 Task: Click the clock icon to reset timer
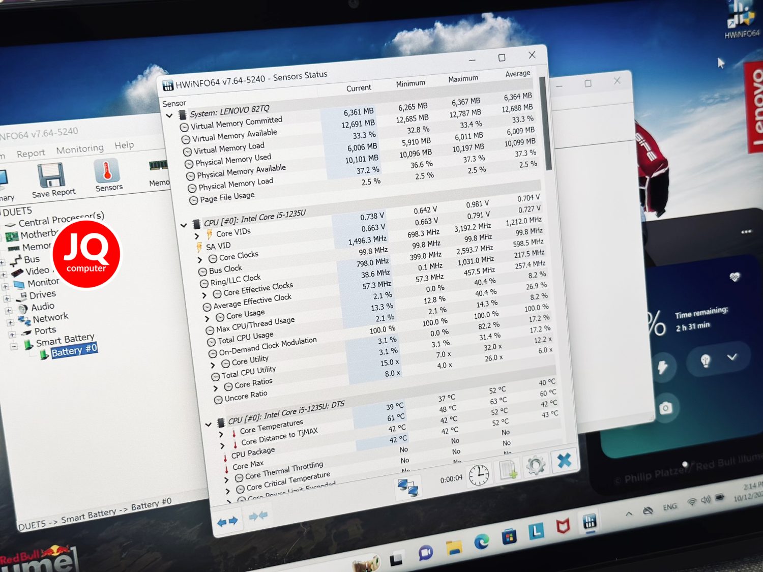click(479, 475)
